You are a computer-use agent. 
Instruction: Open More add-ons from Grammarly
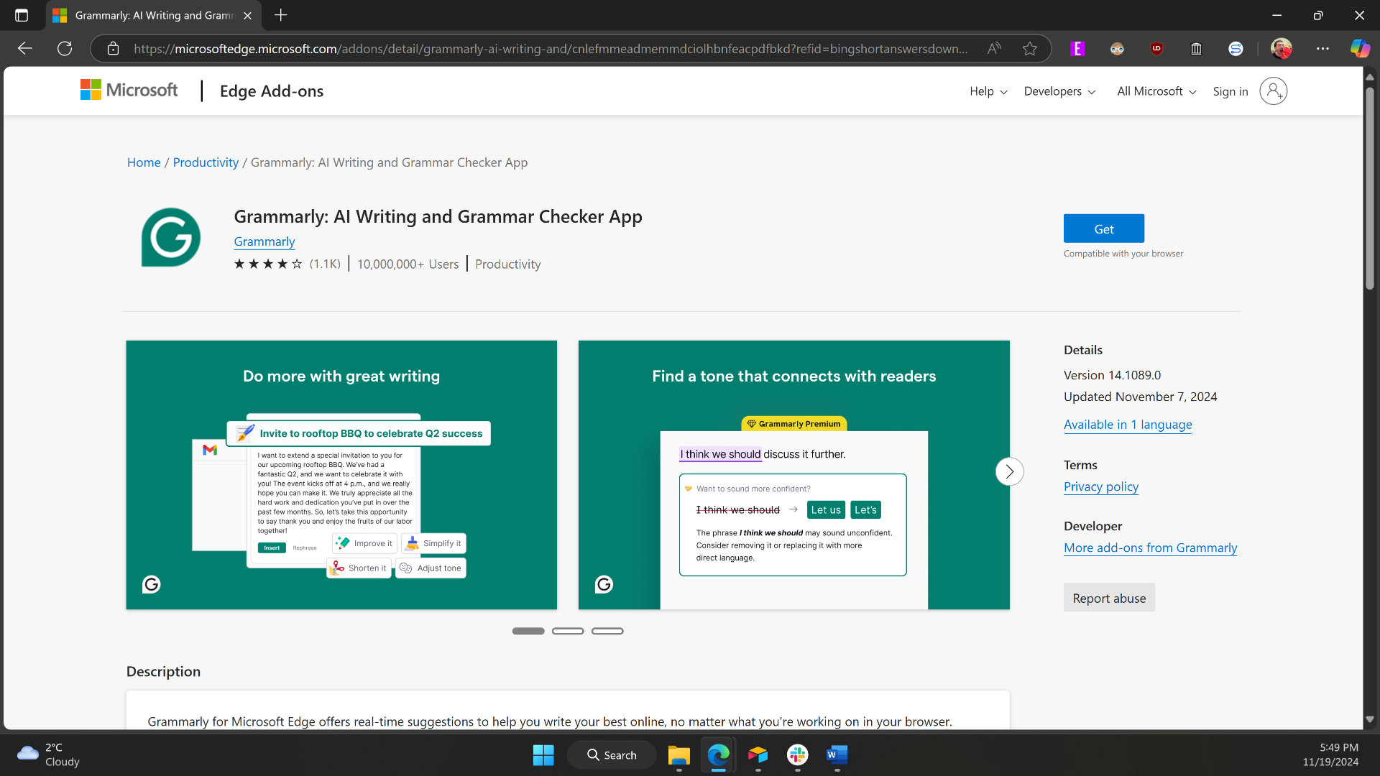[x=1150, y=548]
